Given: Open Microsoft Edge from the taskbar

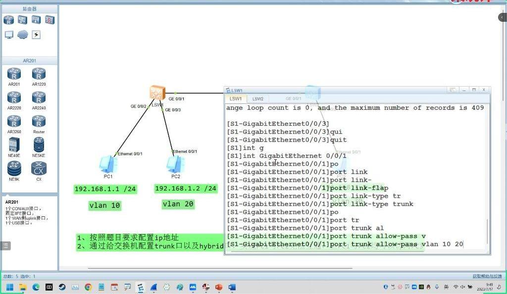Looking at the screenshot, I should tap(36, 287).
